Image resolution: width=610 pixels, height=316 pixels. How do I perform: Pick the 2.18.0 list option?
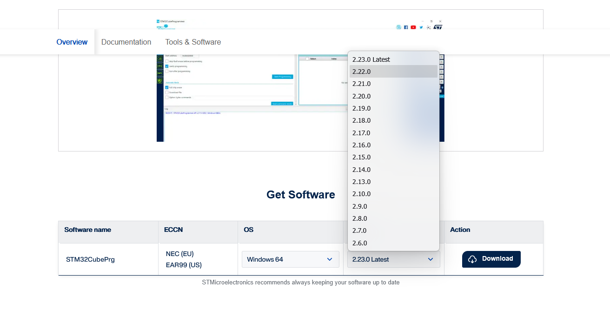pyautogui.click(x=393, y=120)
